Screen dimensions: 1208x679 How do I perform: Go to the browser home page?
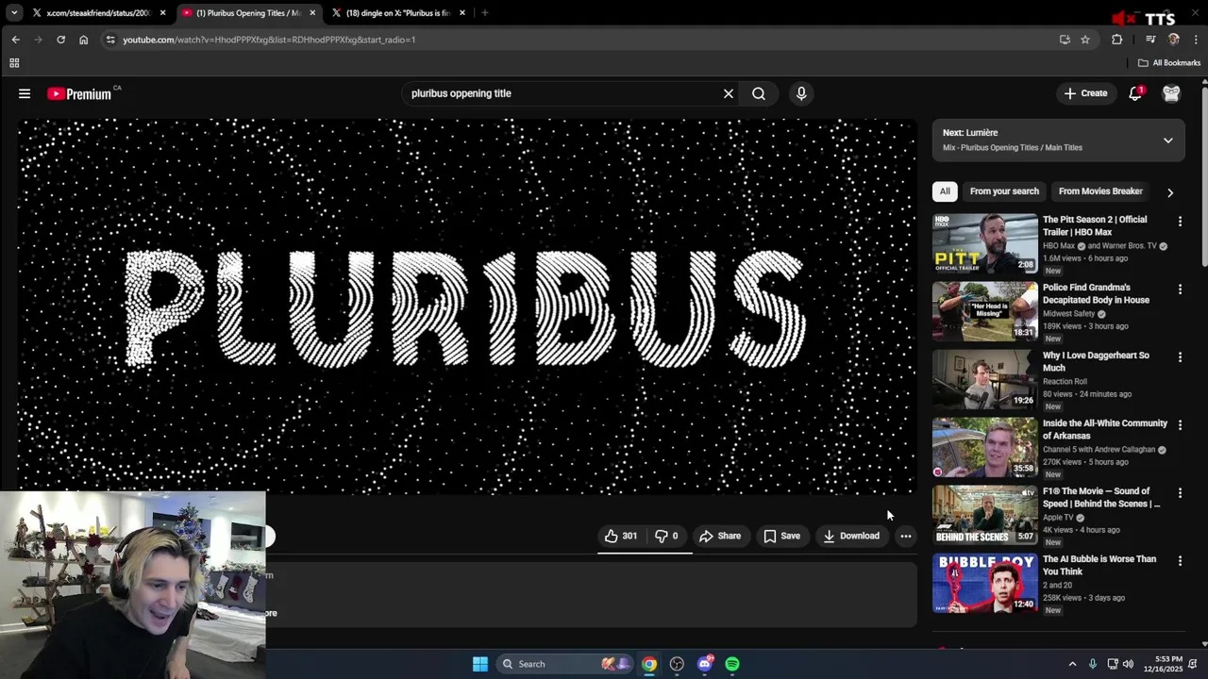tap(83, 40)
